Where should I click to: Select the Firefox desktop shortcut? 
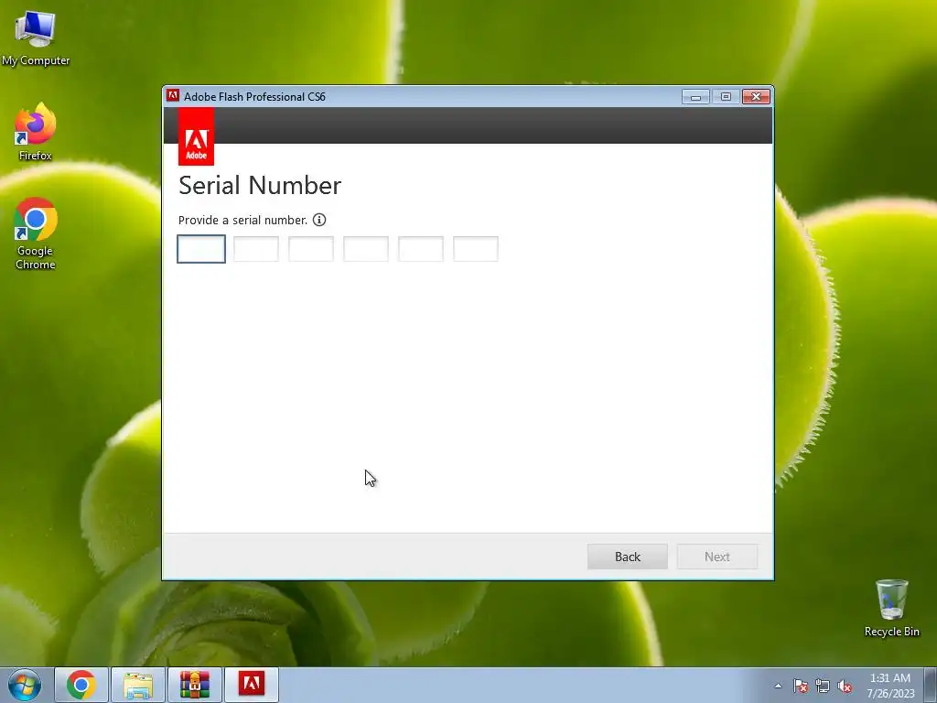coord(36,132)
